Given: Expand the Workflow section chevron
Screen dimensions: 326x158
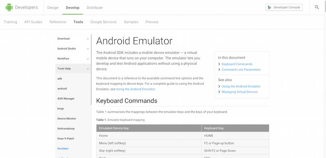Looking at the screenshot, I should (88, 59).
